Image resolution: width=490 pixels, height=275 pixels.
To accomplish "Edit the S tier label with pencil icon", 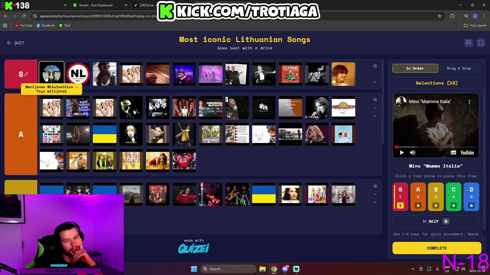I will pyautogui.click(x=26, y=74).
